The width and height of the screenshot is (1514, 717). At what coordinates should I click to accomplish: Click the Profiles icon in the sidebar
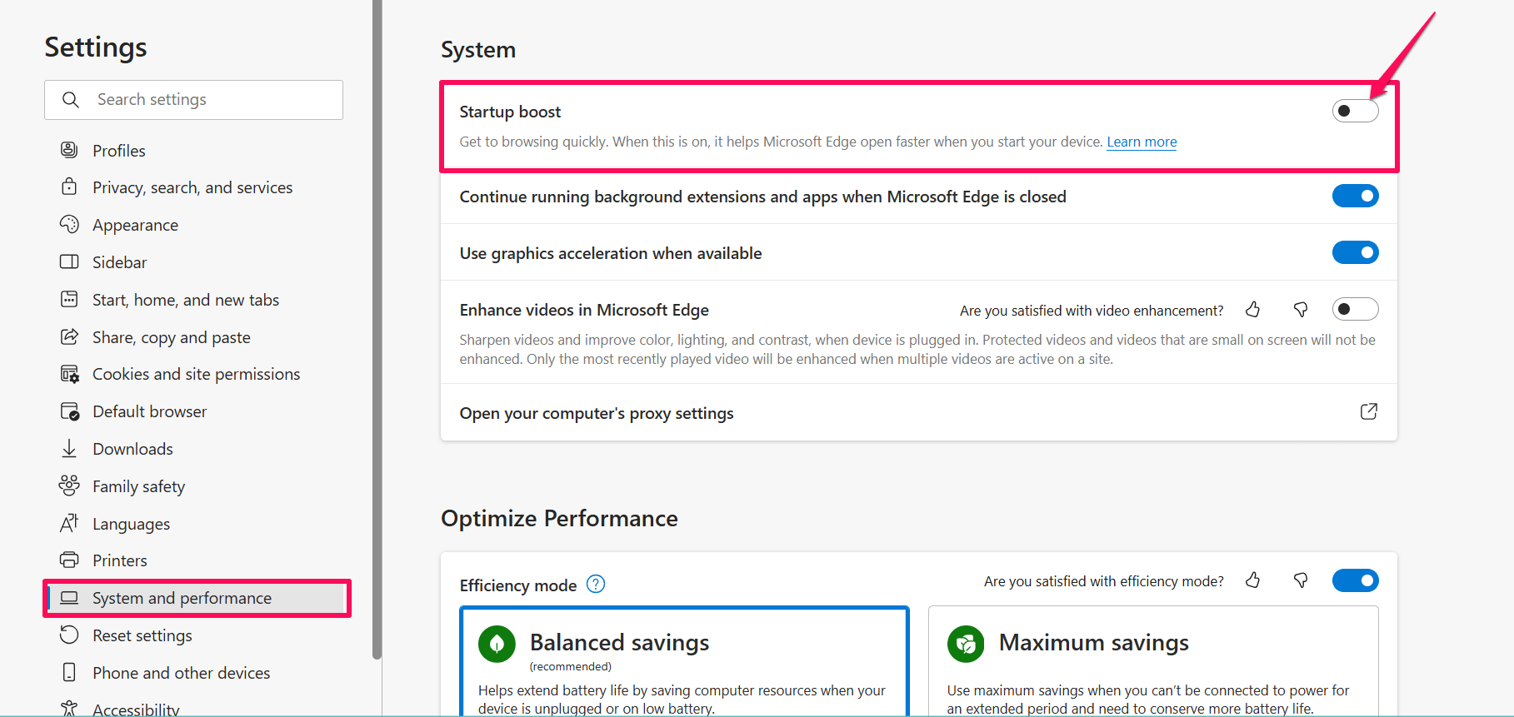[x=69, y=150]
